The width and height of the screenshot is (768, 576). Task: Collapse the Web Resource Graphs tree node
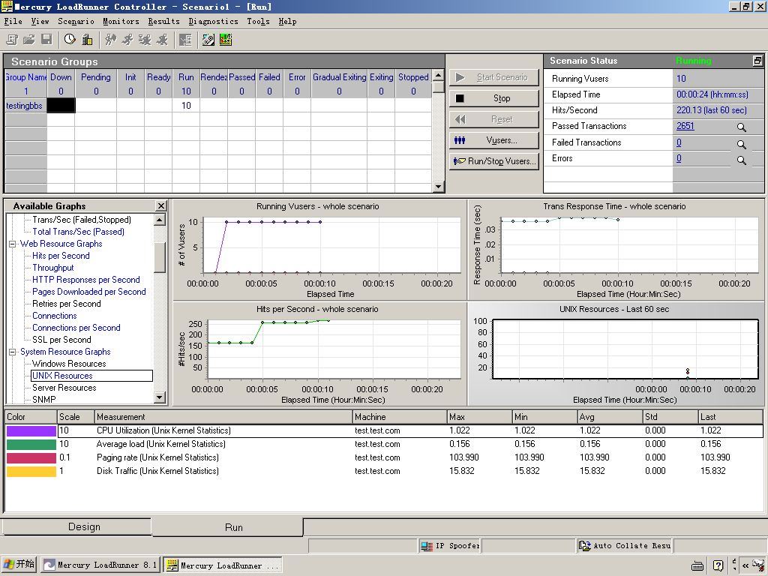pos(13,244)
